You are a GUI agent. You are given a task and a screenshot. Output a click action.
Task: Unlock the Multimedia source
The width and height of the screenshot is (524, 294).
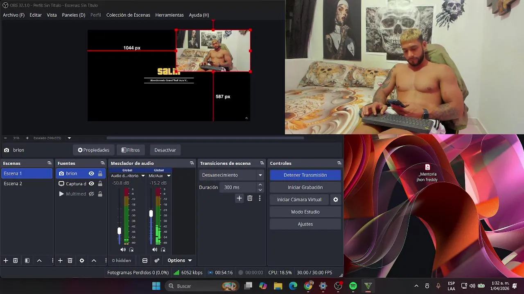click(x=100, y=194)
